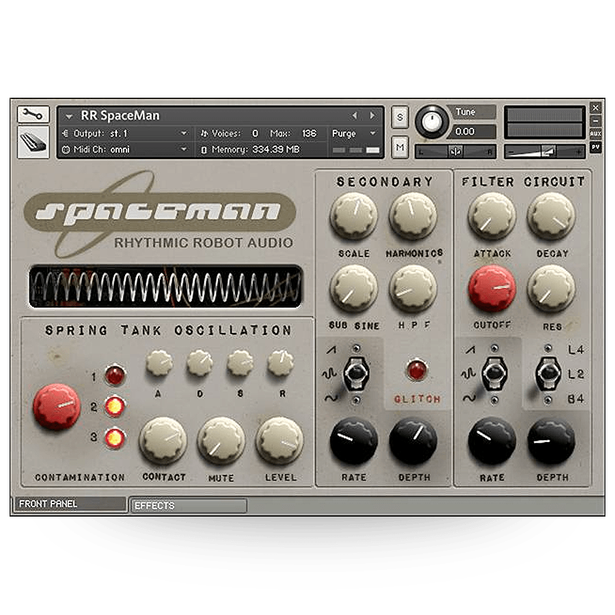Click the A envelope knob

coord(159,363)
